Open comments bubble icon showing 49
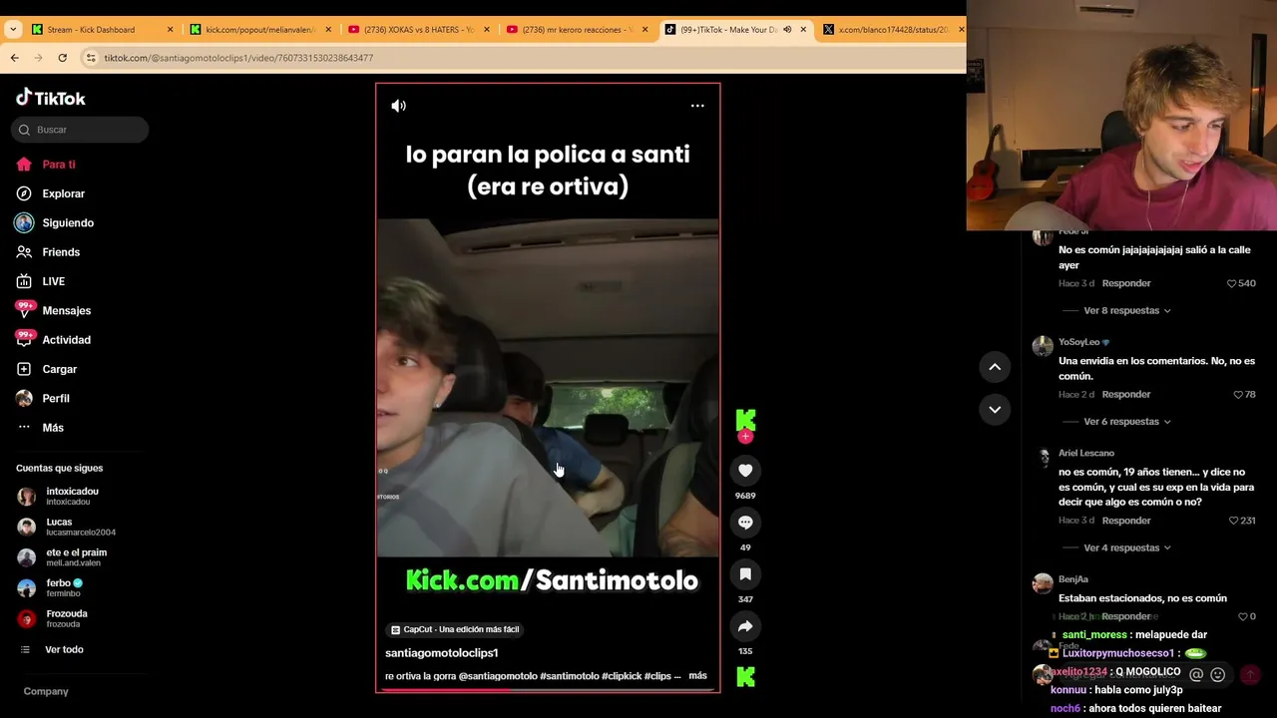 [x=745, y=523]
